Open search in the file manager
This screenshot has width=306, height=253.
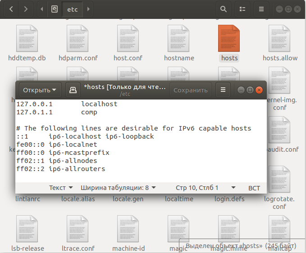pos(223,9)
